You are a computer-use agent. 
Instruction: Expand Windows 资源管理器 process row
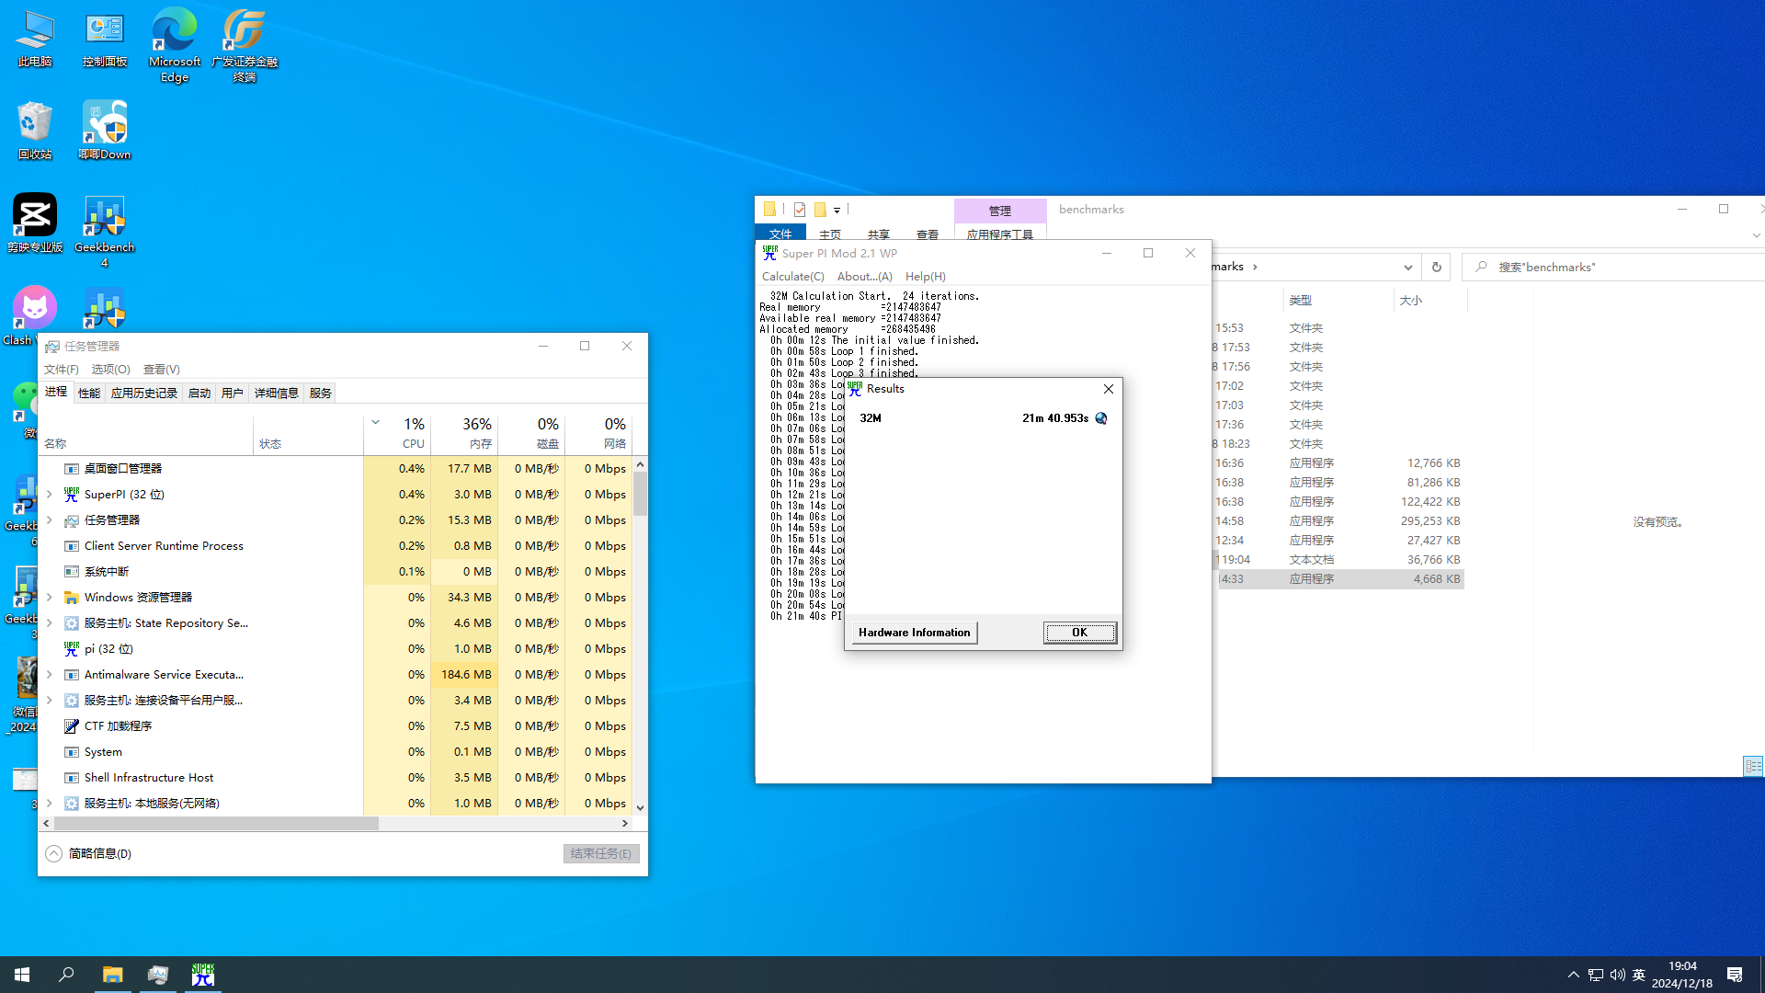(x=50, y=597)
